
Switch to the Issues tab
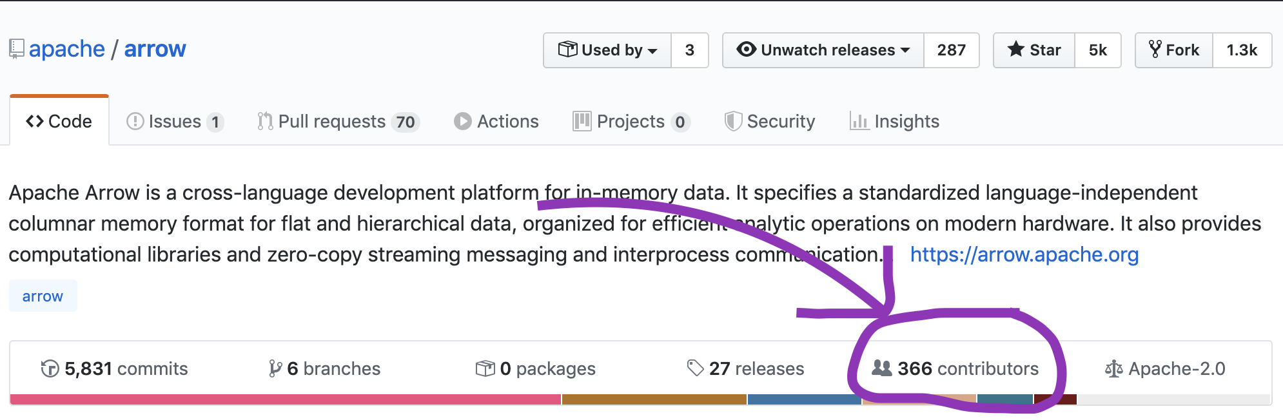click(x=175, y=121)
